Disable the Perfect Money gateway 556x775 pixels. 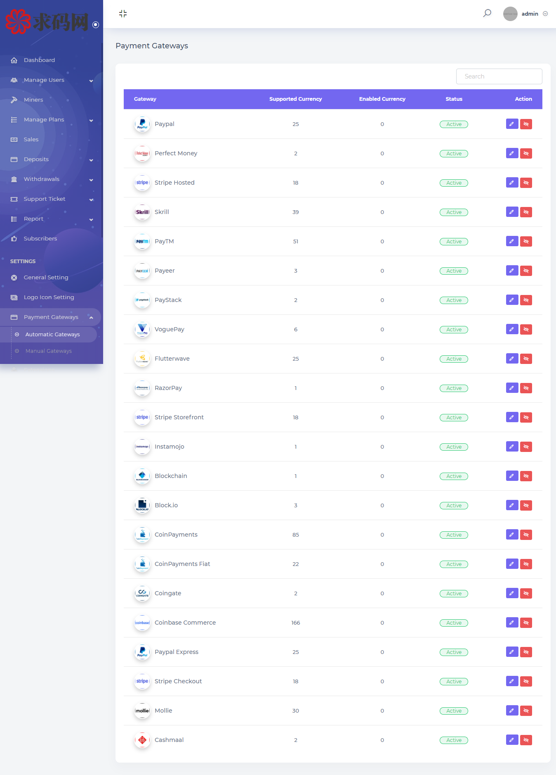pos(526,153)
